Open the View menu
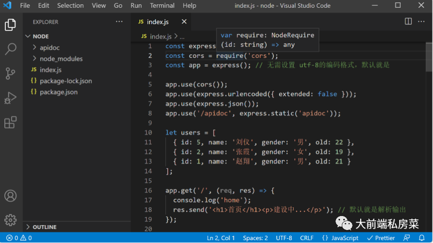The height and width of the screenshot is (243, 433). click(98, 5)
